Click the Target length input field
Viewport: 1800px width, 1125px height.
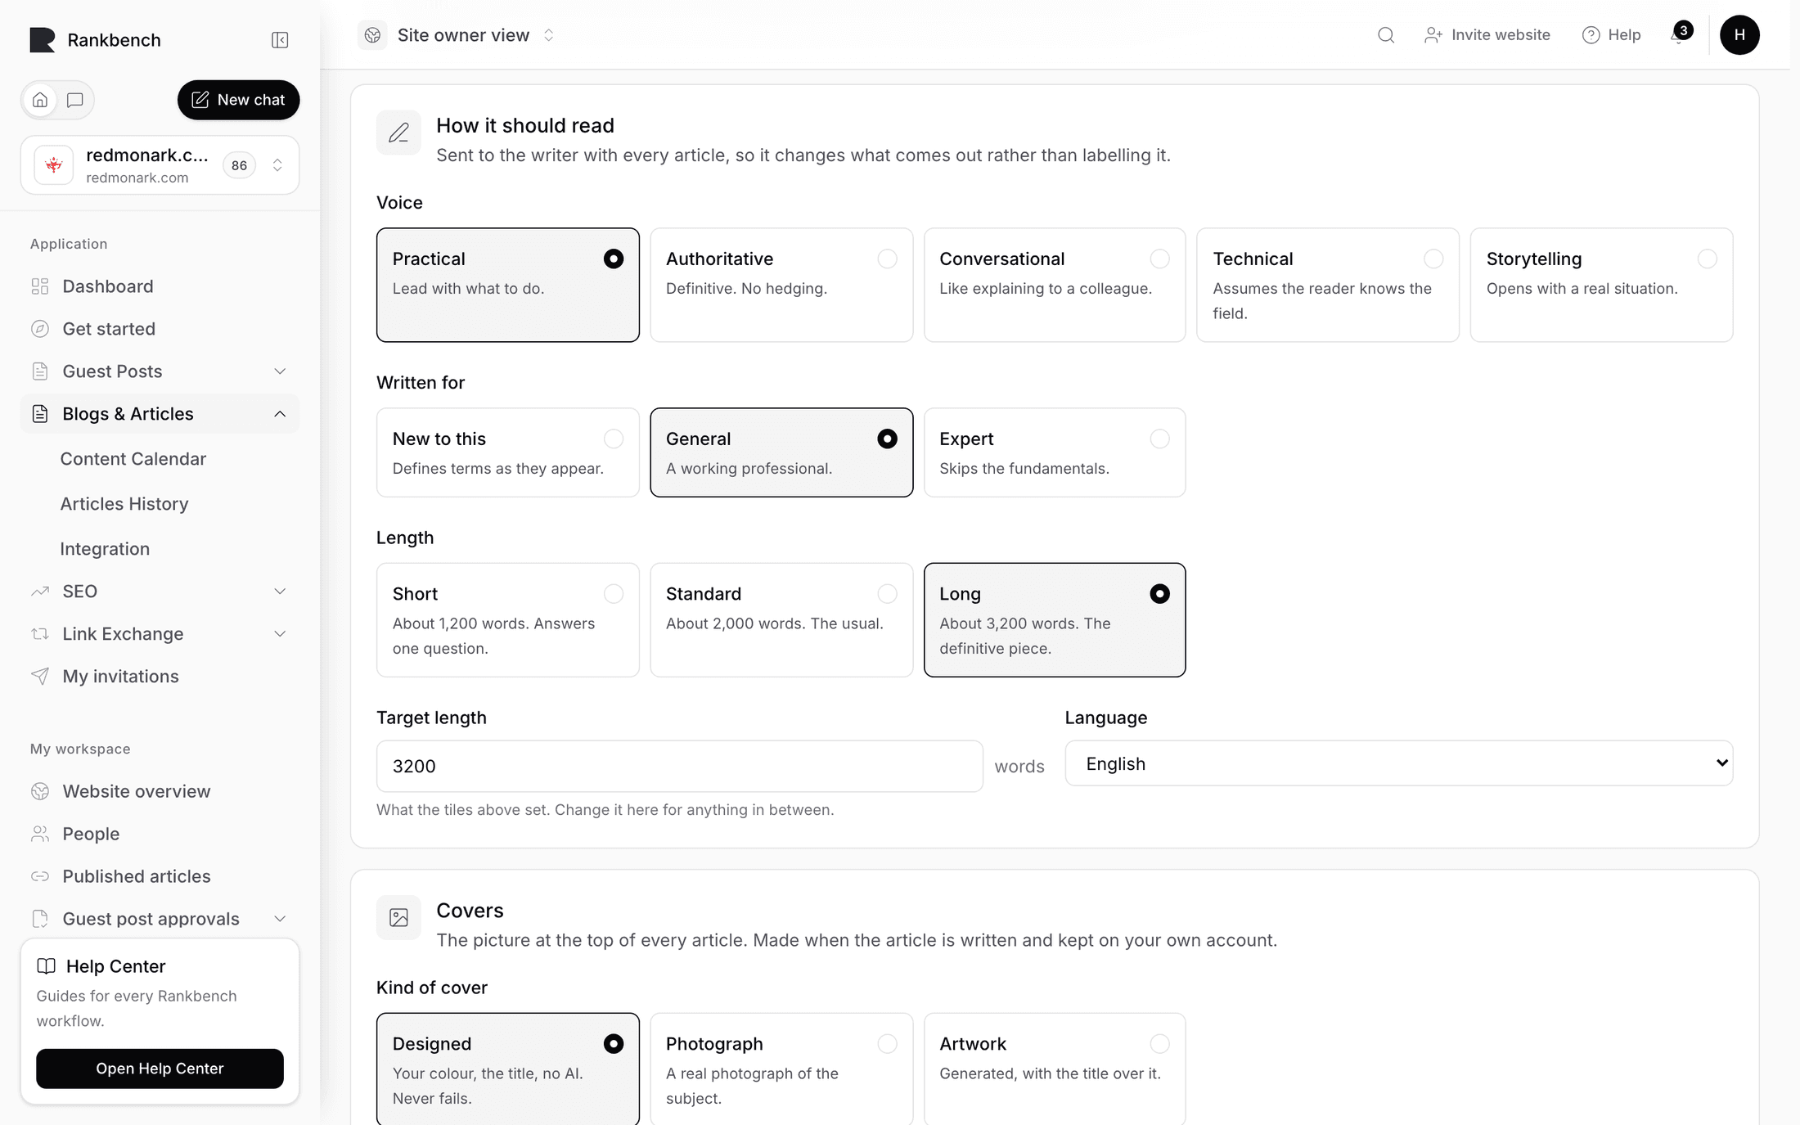(679, 767)
